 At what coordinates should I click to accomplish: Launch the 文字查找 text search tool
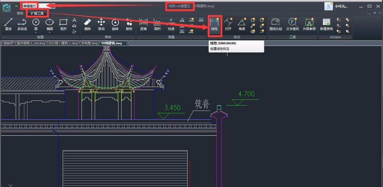pyautogui.click(x=293, y=24)
